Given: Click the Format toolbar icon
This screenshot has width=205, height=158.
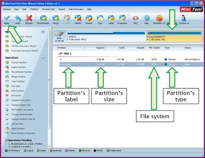Looking at the screenshot, I should click(x=89, y=18).
